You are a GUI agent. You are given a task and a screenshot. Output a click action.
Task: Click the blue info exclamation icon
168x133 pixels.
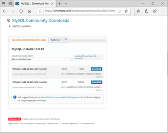(x=15, y=97)
